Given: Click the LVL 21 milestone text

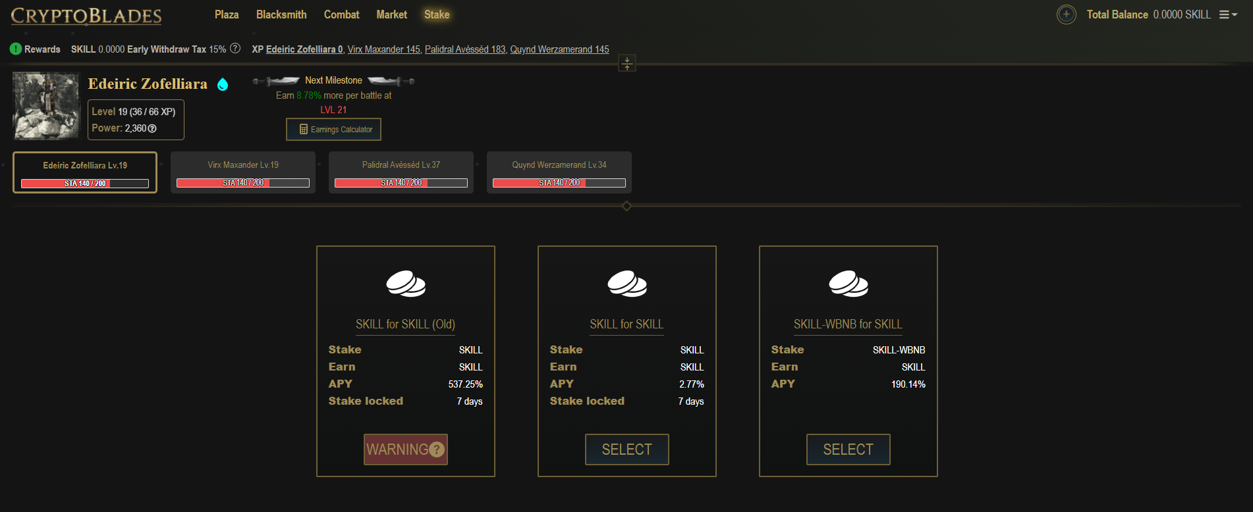Looking at the screenshot, I should 333,110.
